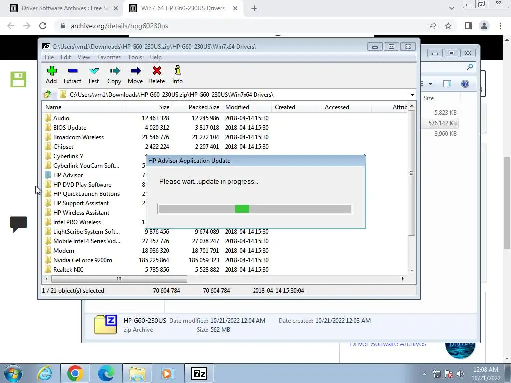Click the black speech bubble icon
The height and width of the screenshot is (383, 511).
18,224
